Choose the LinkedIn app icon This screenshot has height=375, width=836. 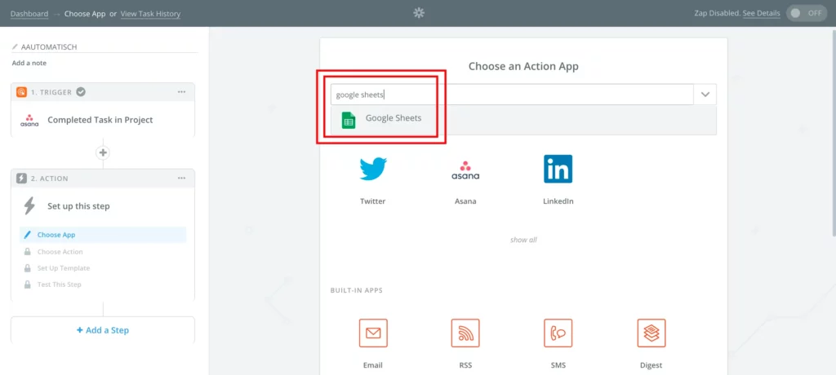coord(558,169)
